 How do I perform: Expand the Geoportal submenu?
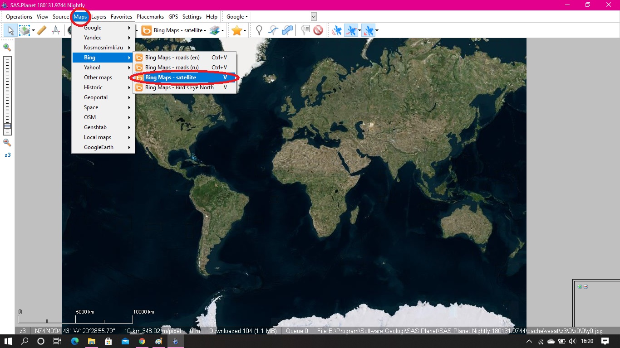tap(103, 97)
